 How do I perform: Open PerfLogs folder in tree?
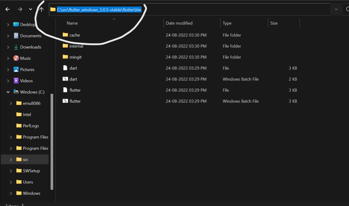click(x=31, y=126)
